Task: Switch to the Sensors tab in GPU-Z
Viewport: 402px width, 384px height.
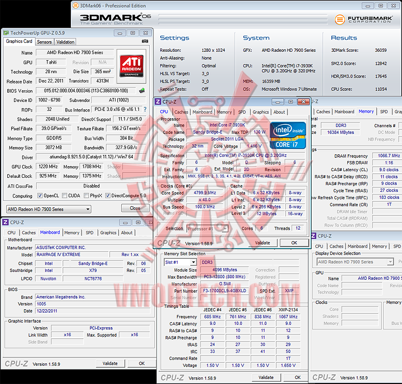Action: point(44,42)
